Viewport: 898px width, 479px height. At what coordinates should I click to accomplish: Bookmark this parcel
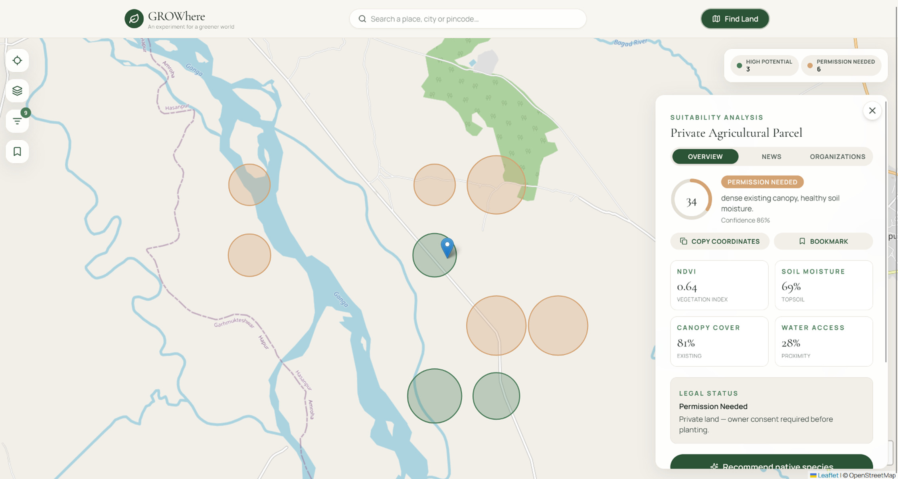(x=823, y=241)
